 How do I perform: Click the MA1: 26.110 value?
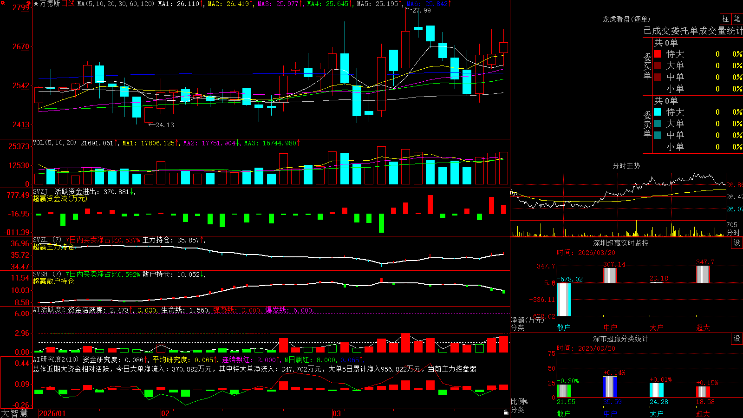pyautogui.click(x=179, y=4)
